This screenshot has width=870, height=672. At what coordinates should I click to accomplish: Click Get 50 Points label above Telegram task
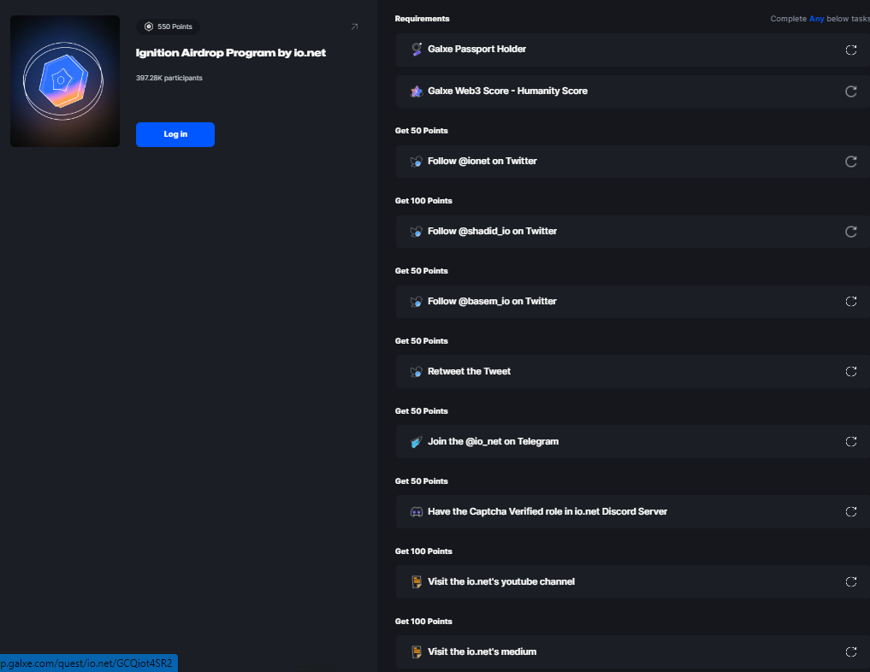tap(421, 411)
